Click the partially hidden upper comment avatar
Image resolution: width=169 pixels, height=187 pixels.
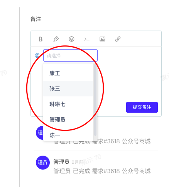[x=40, y=133]
